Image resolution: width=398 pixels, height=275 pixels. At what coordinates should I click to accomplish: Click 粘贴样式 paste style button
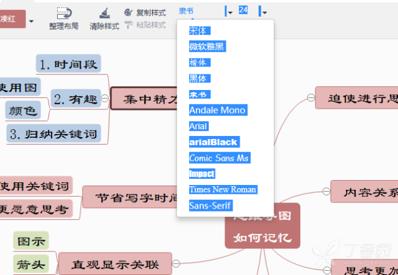pyautogui.click(x=145, y=25)
